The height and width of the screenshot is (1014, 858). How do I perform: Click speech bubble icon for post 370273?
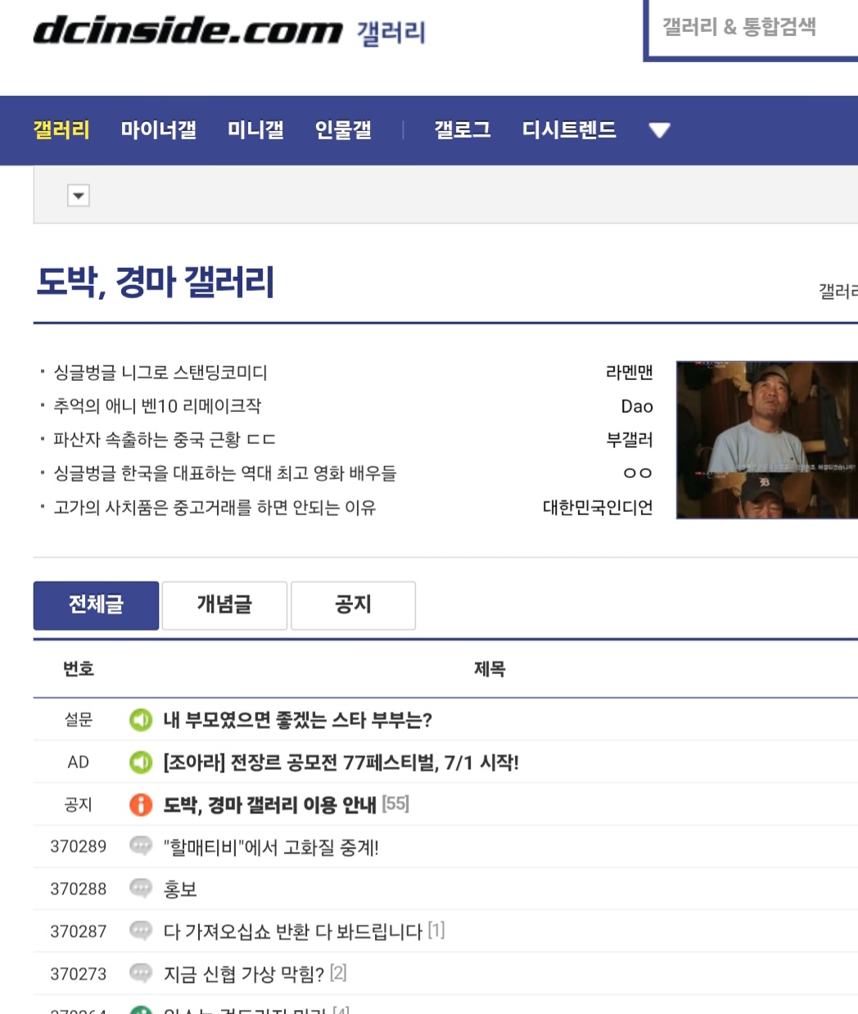click(x=141, y=973)
